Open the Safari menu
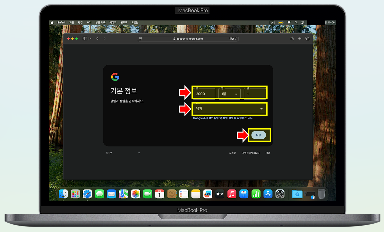The width and height of the screenshot is (384, 232). click(x=61, y=22)
